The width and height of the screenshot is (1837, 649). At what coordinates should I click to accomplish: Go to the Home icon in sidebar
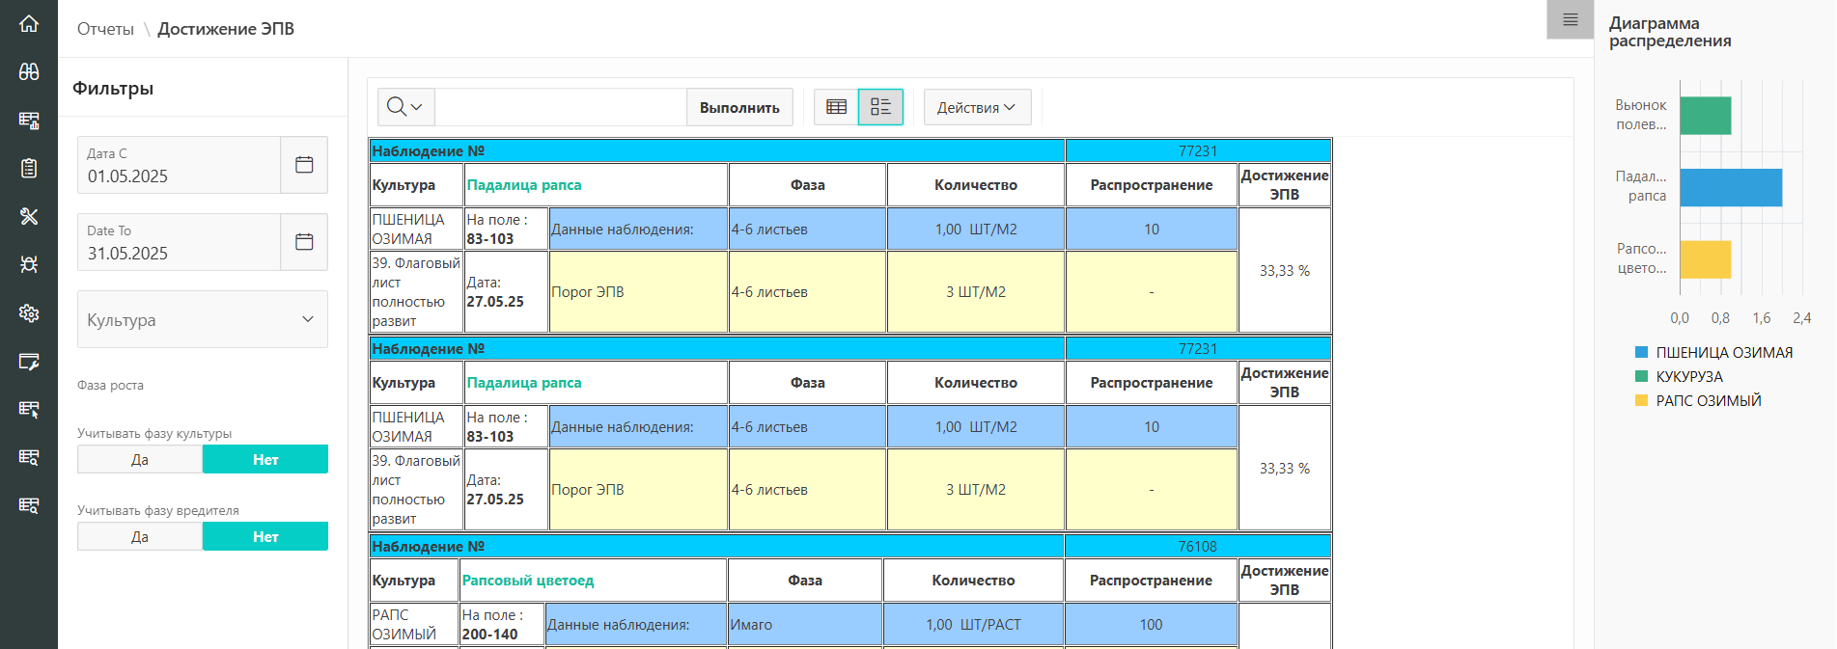point(29,23)
